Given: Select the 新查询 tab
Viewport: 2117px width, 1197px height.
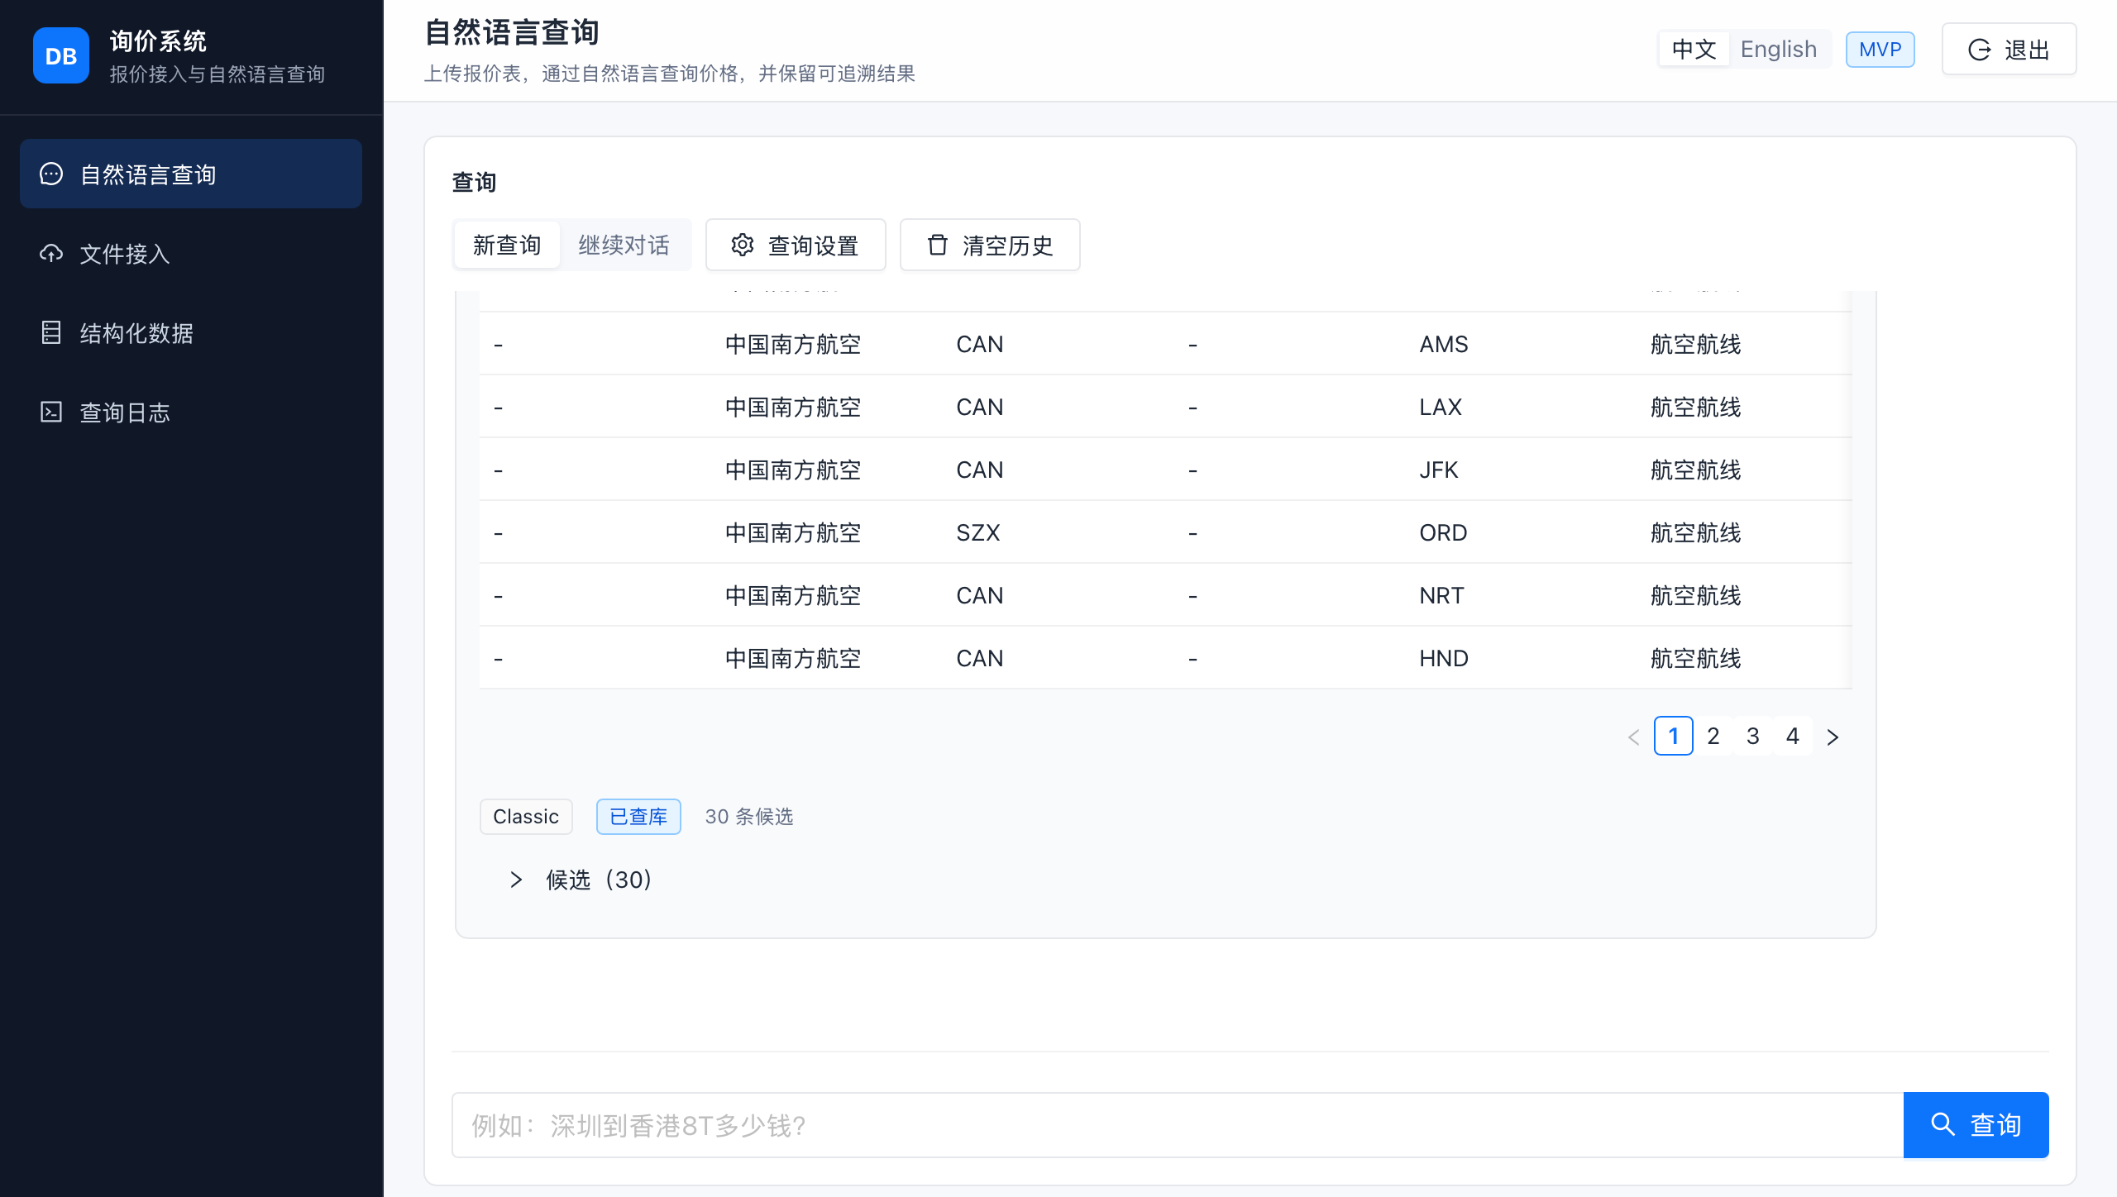Looking at the screenshot, I should (x=507, y=245).
